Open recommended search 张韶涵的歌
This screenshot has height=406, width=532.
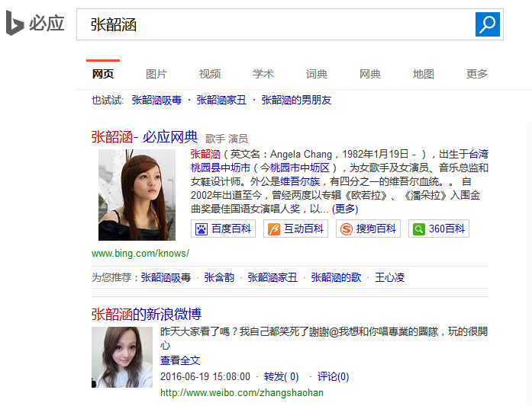pyautogui.click(x=336, y=277)
